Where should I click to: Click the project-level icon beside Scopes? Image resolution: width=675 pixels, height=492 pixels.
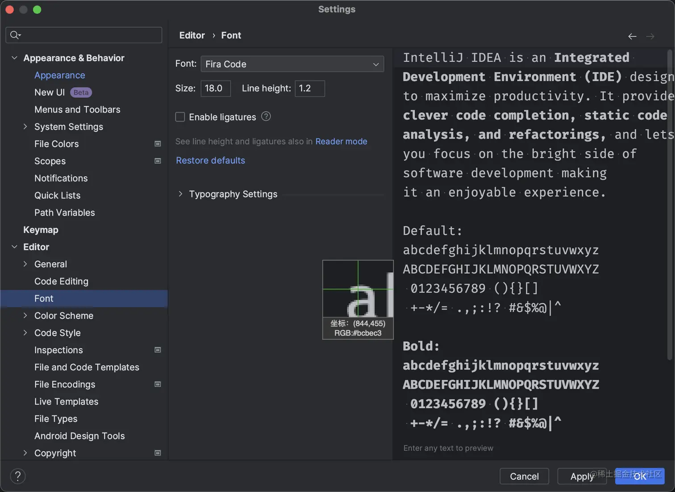tap(158, 161)
